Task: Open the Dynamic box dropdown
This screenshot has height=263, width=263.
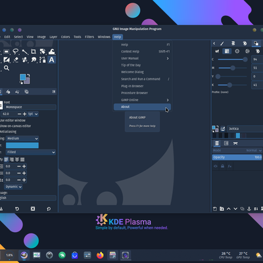Action: (x=14, y=187)
